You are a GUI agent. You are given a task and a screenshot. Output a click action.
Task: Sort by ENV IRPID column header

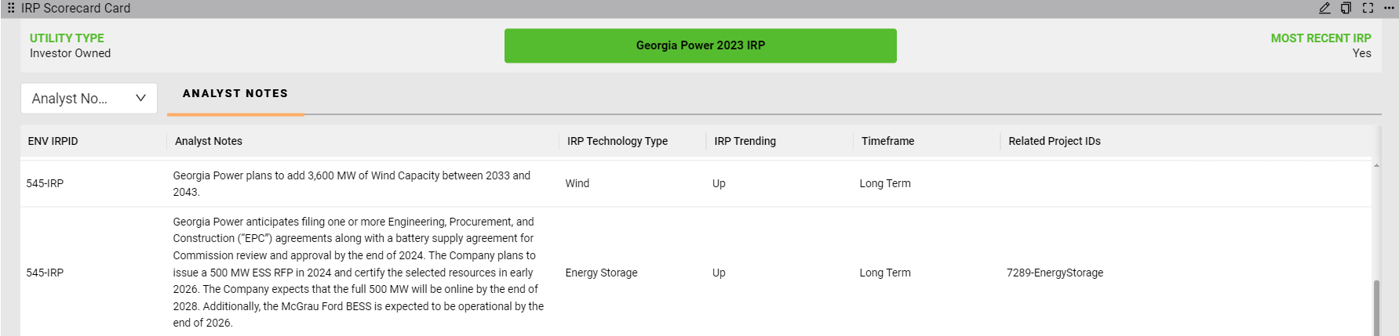click(x=53, y=141)
